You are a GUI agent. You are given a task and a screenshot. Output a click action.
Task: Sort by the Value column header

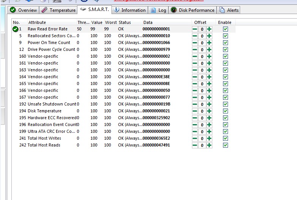point(97,22)
